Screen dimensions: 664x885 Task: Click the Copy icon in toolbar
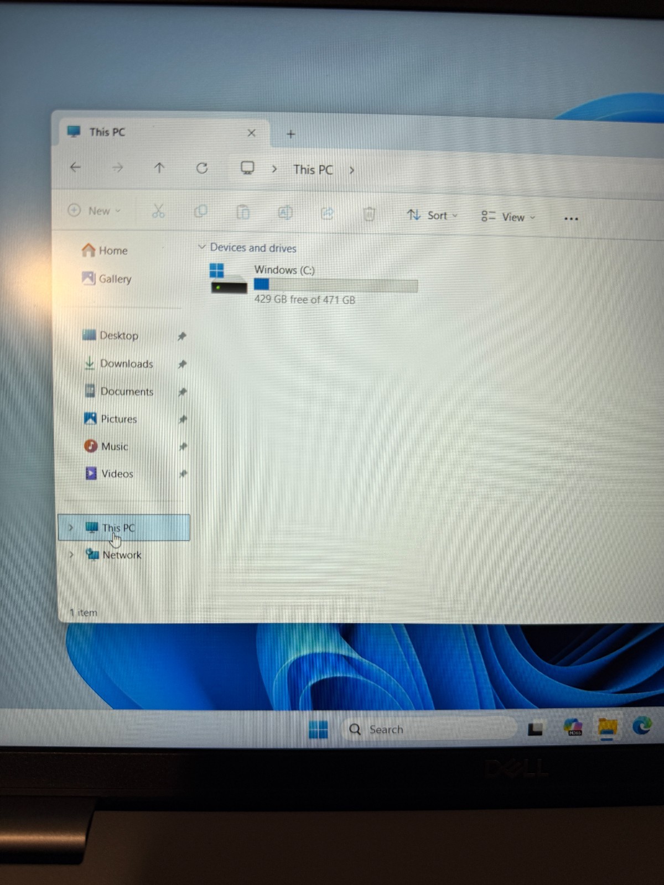point(201,211)
